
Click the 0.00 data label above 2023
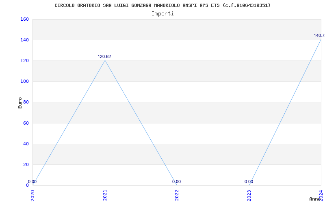pyautogui.click(x=249, y=181)
